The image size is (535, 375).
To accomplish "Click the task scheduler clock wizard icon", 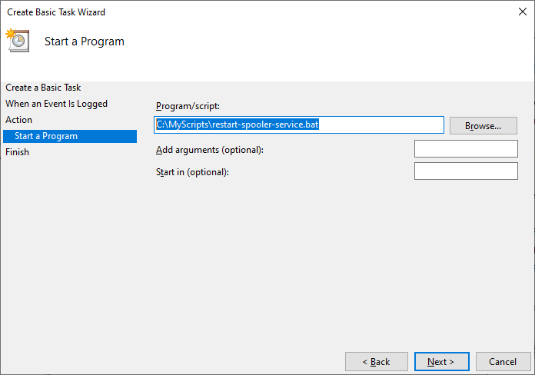I will coord(18,41).
